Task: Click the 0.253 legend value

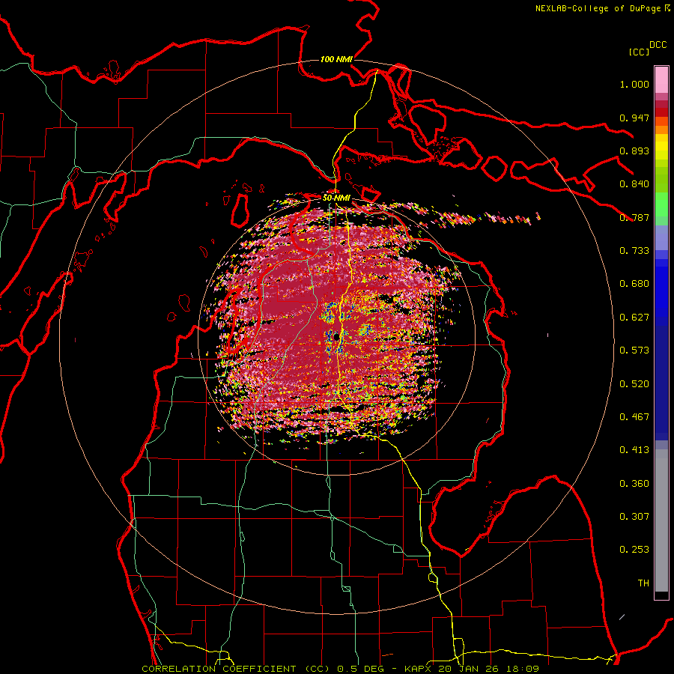Action: point(634,550)
